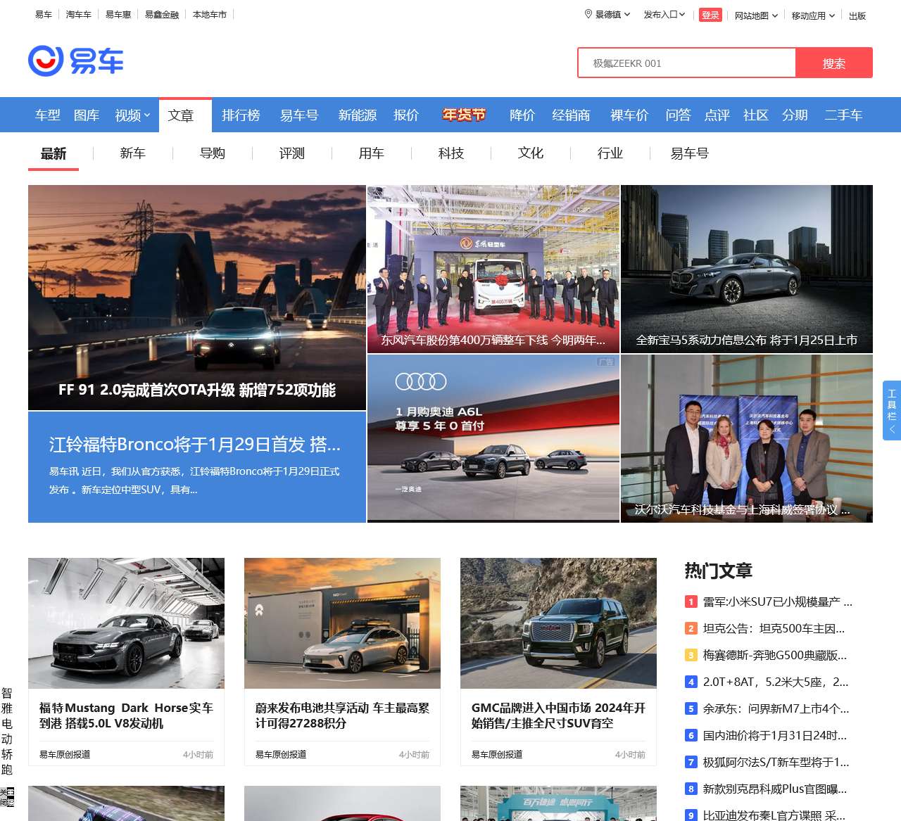Screen dimensions: 901x821
Task: Open 福特Mustang Dark Horse article title
Action: tap(126, 715)
